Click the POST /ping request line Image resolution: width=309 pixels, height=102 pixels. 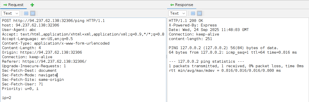click(x=53, y=21)
